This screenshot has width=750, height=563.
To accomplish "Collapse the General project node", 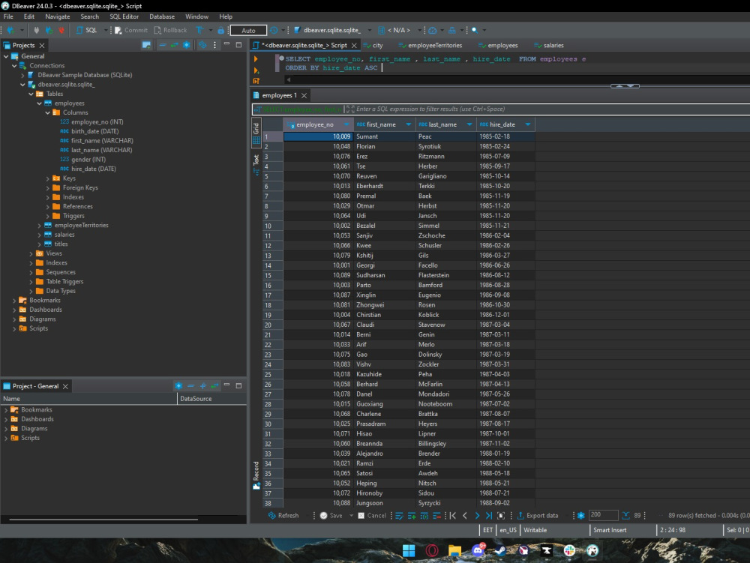I will pyautogui.click(x=6, y=56).
